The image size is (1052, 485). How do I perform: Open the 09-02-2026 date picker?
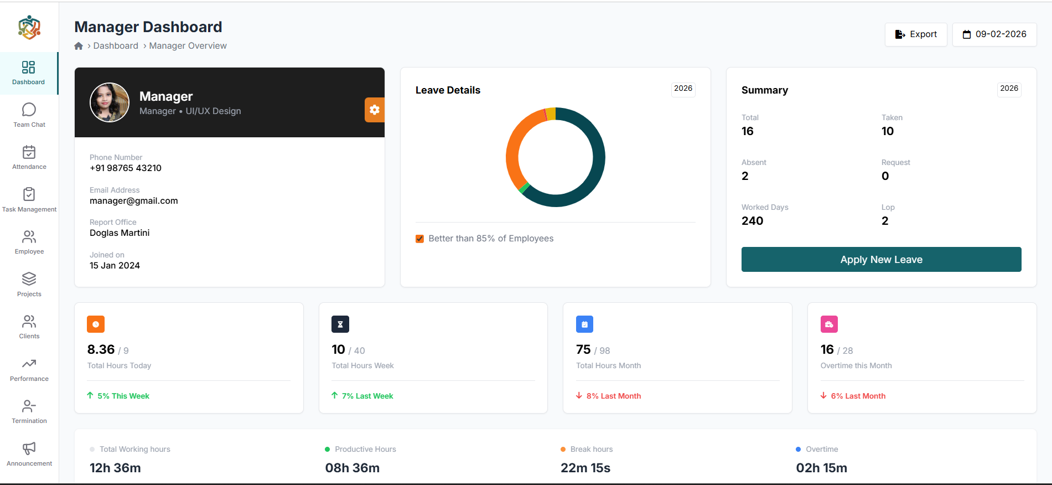[994, 34]
